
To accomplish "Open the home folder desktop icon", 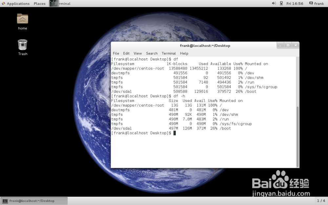I will (x=22, y=22).
